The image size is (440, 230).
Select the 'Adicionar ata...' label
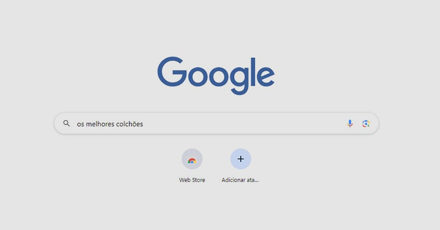[x=240, y=180]
